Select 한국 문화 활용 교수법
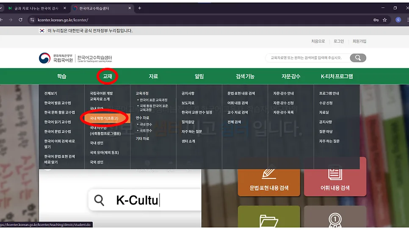 pyautogui.click(x=59, y=112)
